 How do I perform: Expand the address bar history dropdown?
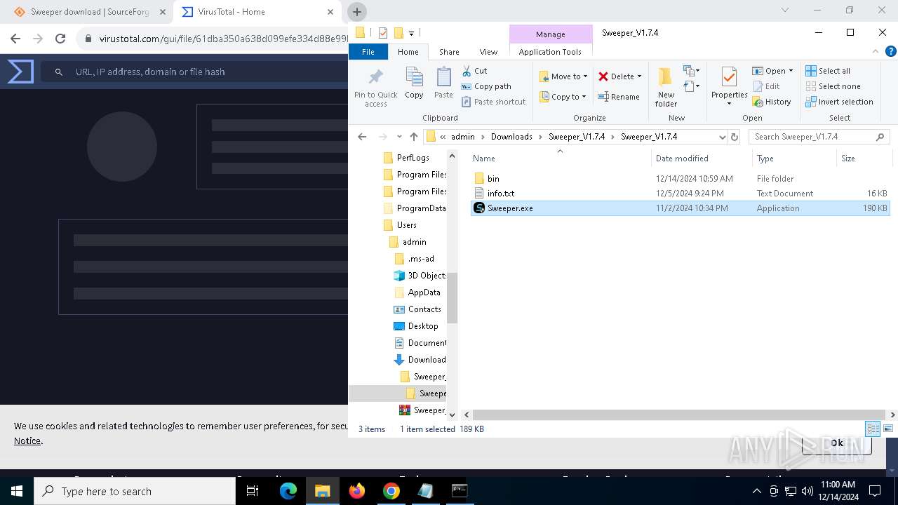pyautogui.click(x=722, y=137)
